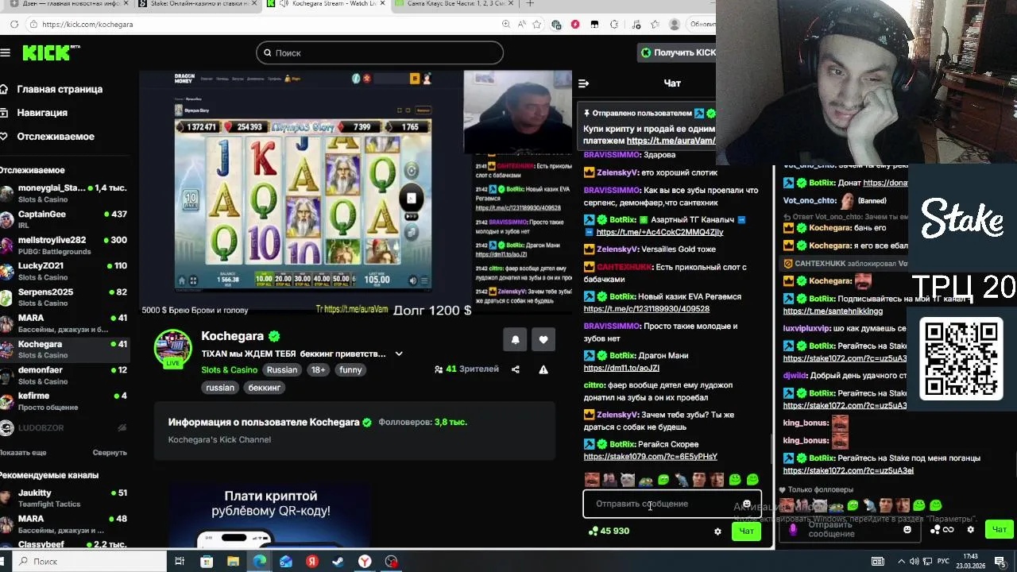
Task: Open Serpens2025 channel in sidebar
Action: coord(64,297)
